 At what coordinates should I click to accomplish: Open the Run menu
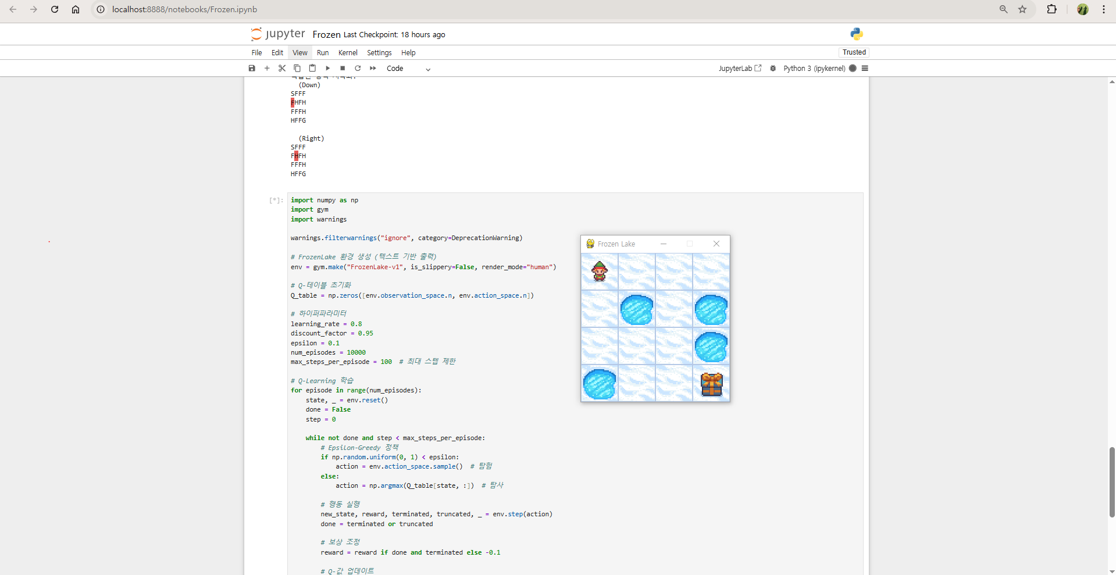323,52
